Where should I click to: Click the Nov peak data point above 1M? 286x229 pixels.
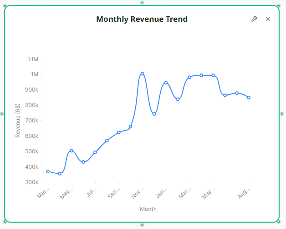pos(142,73)
